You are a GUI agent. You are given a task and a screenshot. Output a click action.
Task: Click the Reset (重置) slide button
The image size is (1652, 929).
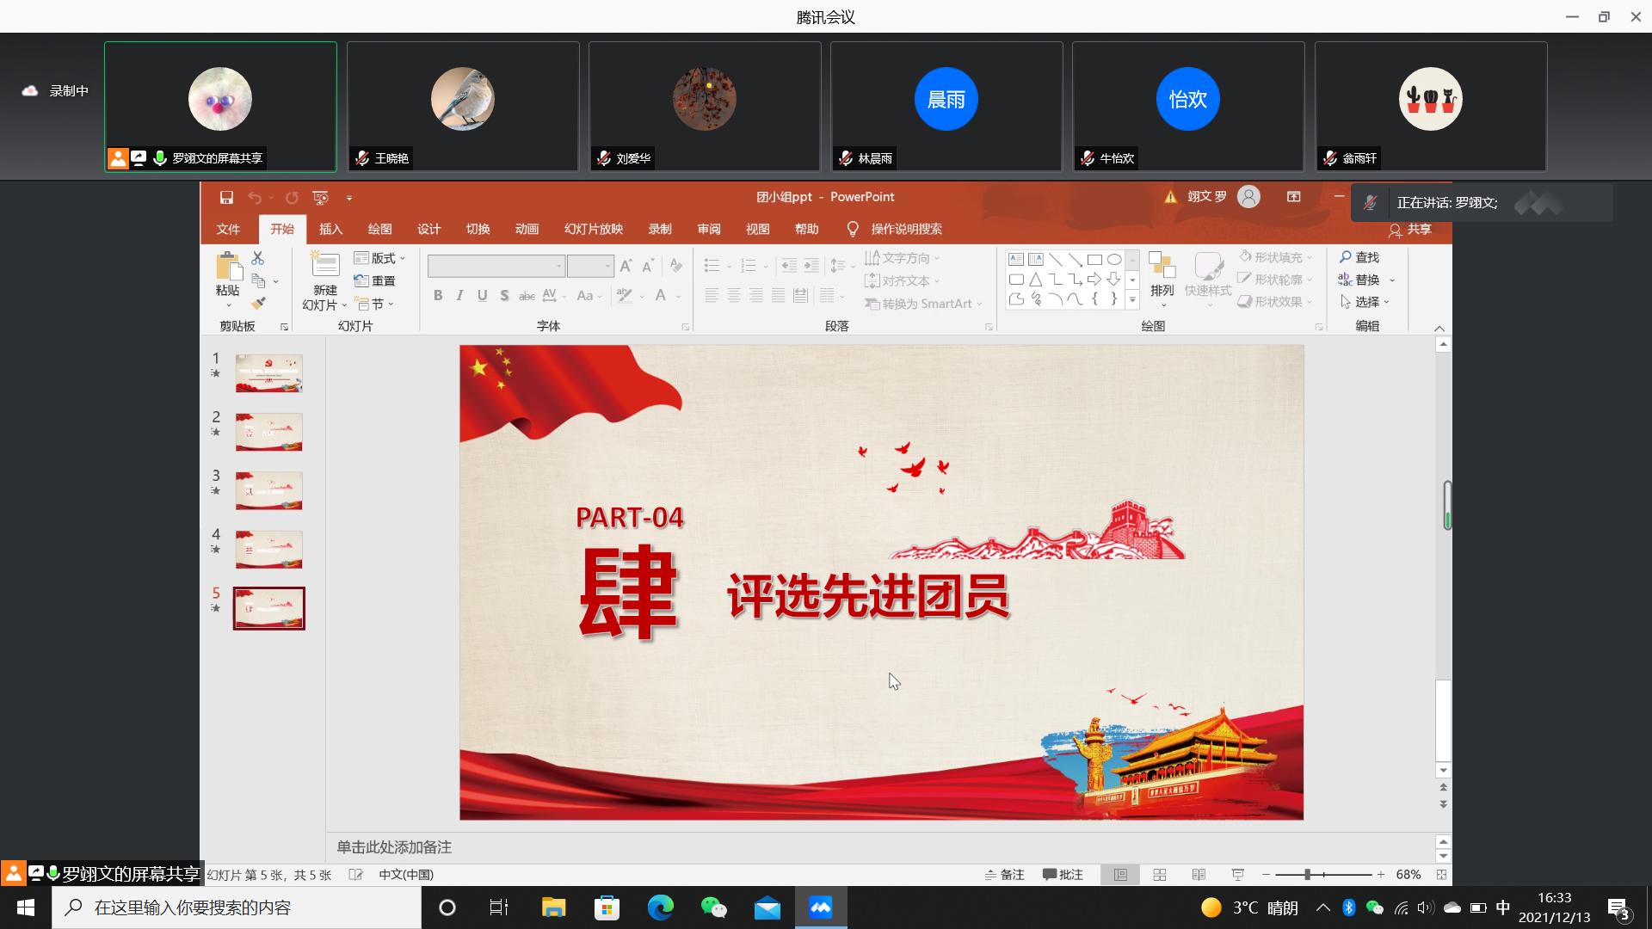(x=374, y=281)
